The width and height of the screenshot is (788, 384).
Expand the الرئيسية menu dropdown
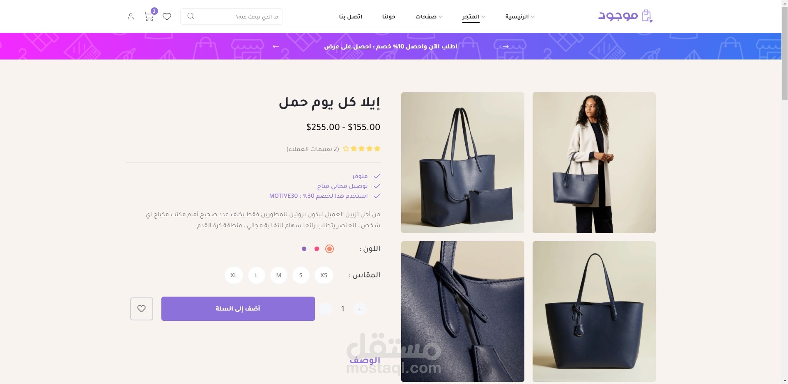coord(519,17)
